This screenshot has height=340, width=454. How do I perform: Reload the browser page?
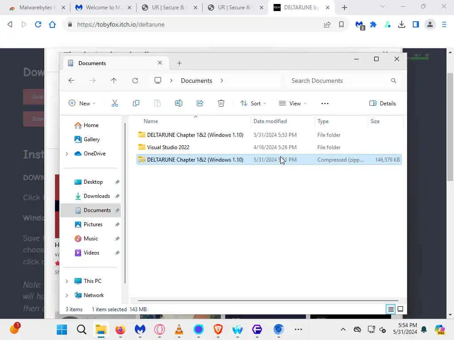pyautogui.click(x=38, y=24)
